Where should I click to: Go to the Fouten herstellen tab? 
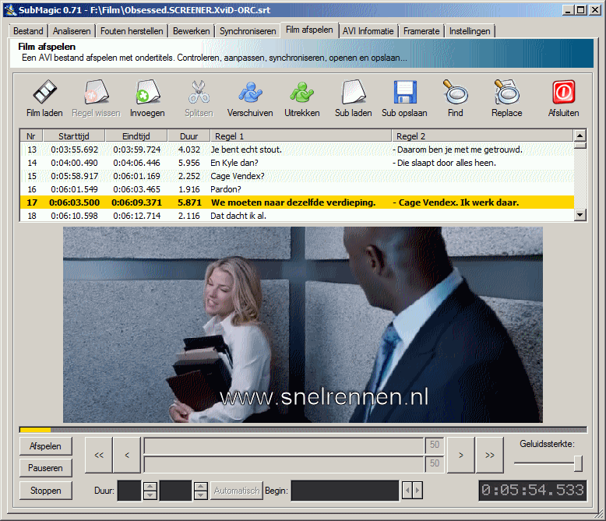pos(132,31)
